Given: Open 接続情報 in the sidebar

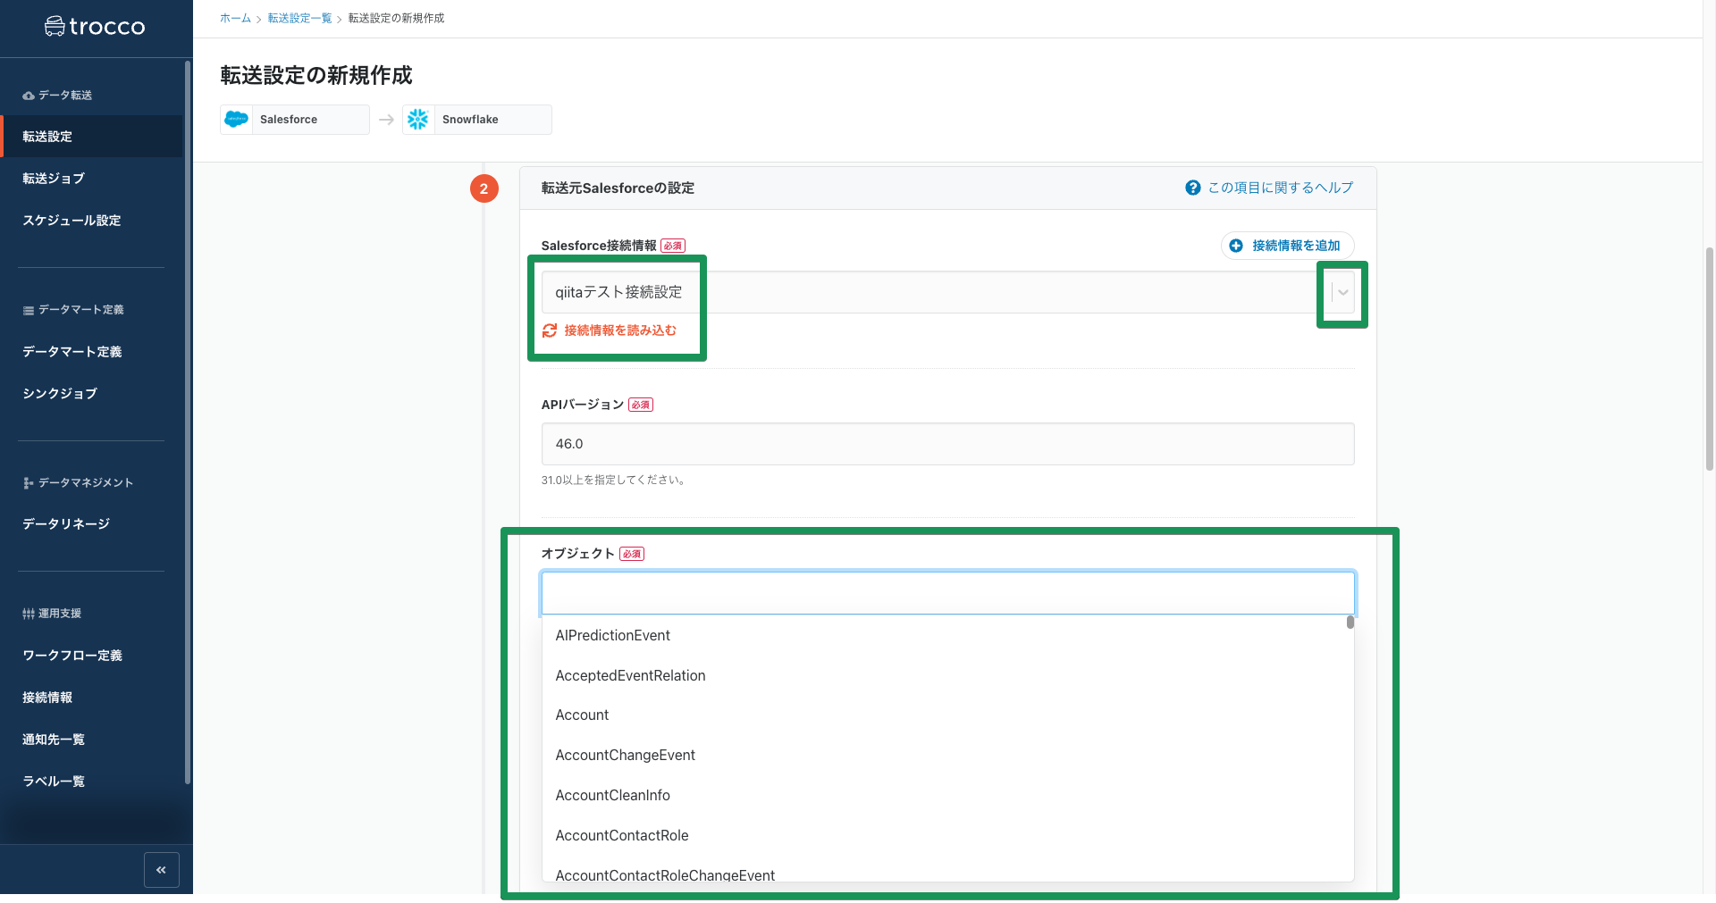Looking at the screenshot, I should tap(91, 698).
